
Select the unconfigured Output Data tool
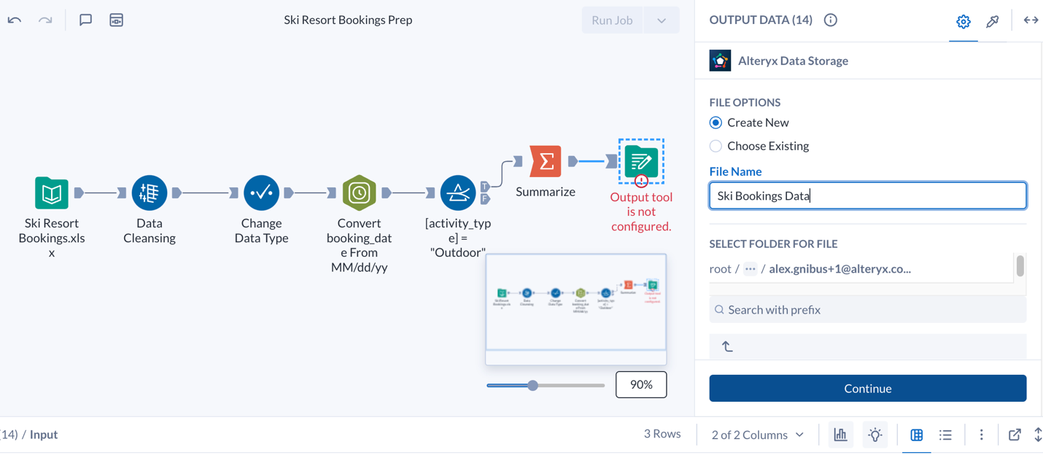tap(640, 161)
